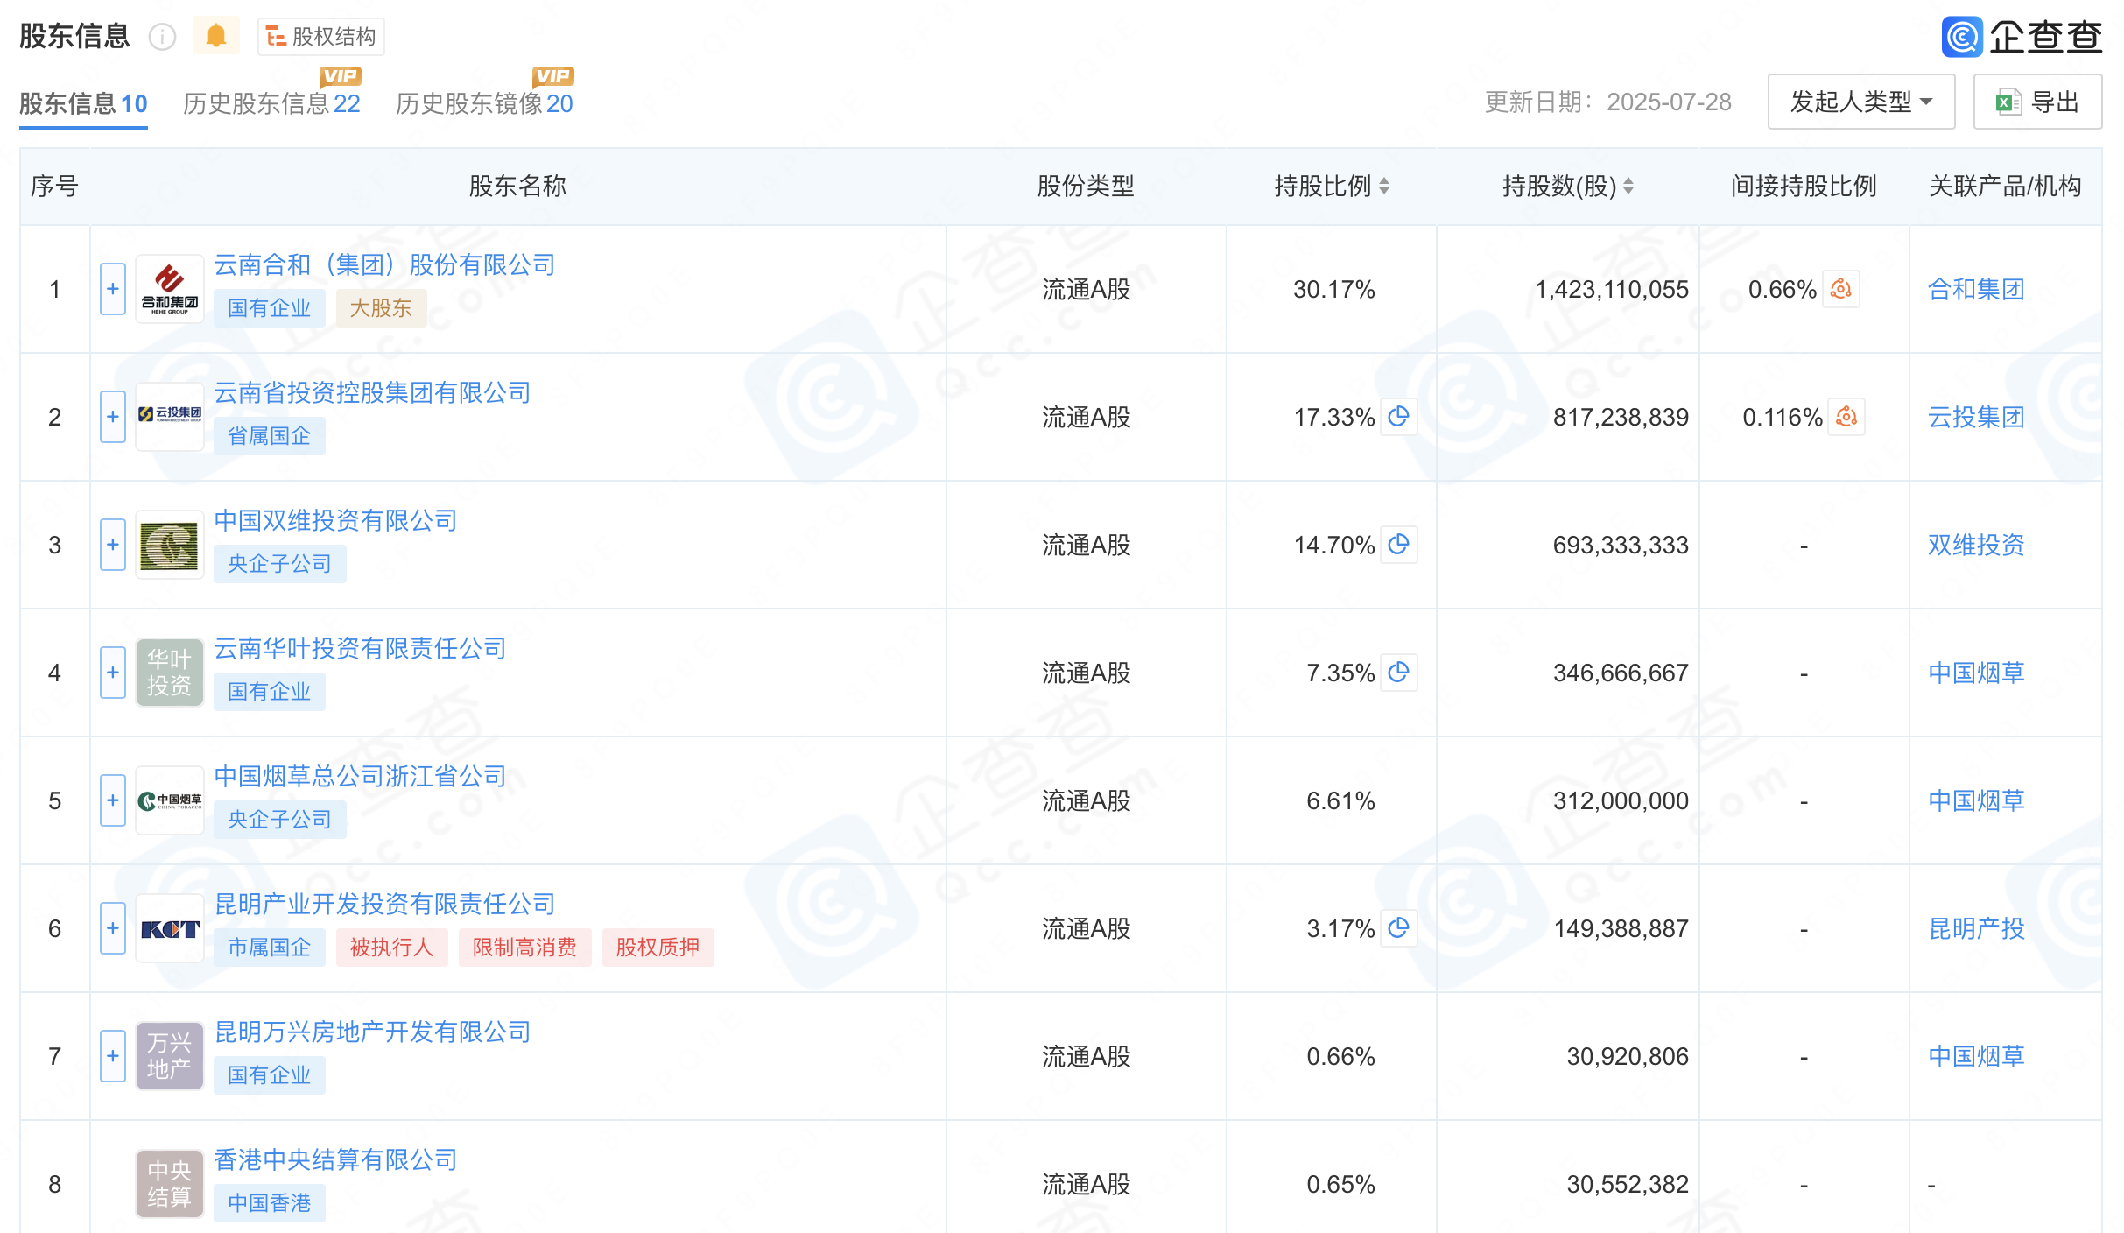This screenshot has width=2124, height=1233.
Task: Switch to 历史股东镜像 20 tab
Action: click(x=484, y=103)
